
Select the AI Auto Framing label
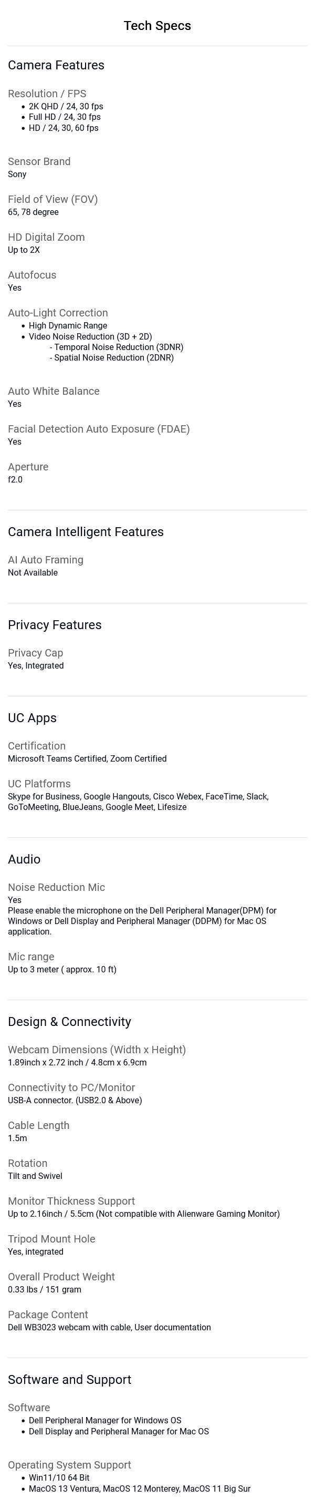click(46, 560)
